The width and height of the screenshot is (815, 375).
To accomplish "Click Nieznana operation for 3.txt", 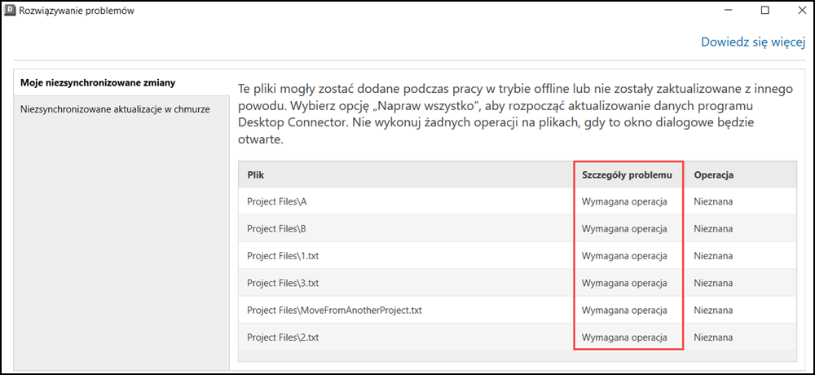I will (714, 283).
